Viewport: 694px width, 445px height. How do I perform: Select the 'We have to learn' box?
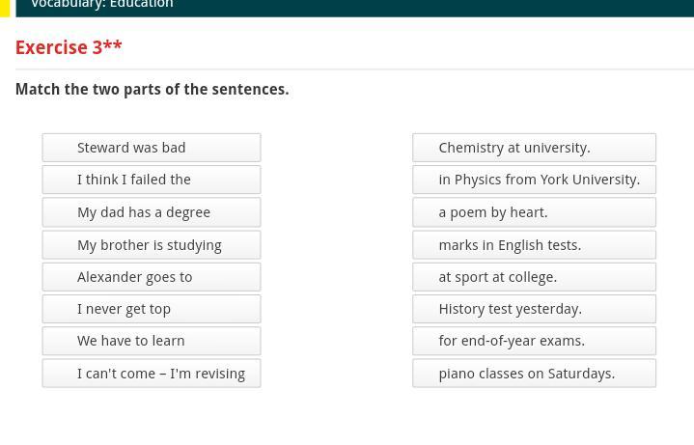(151, 341)
